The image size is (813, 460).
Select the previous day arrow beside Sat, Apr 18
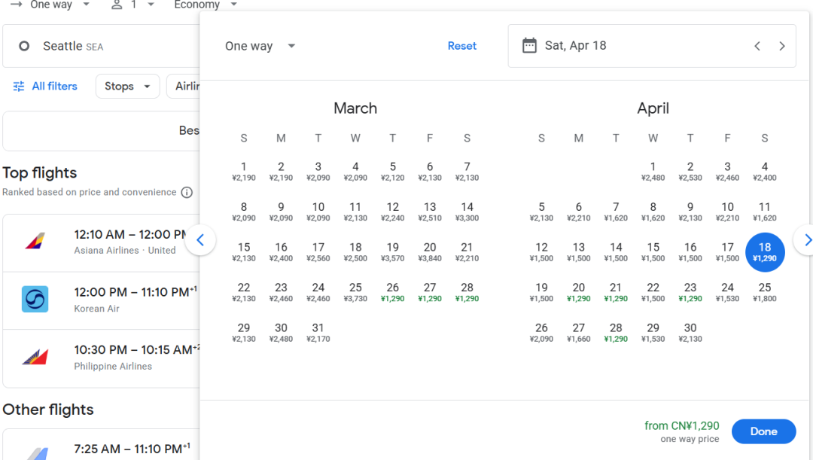pos(757,46)
